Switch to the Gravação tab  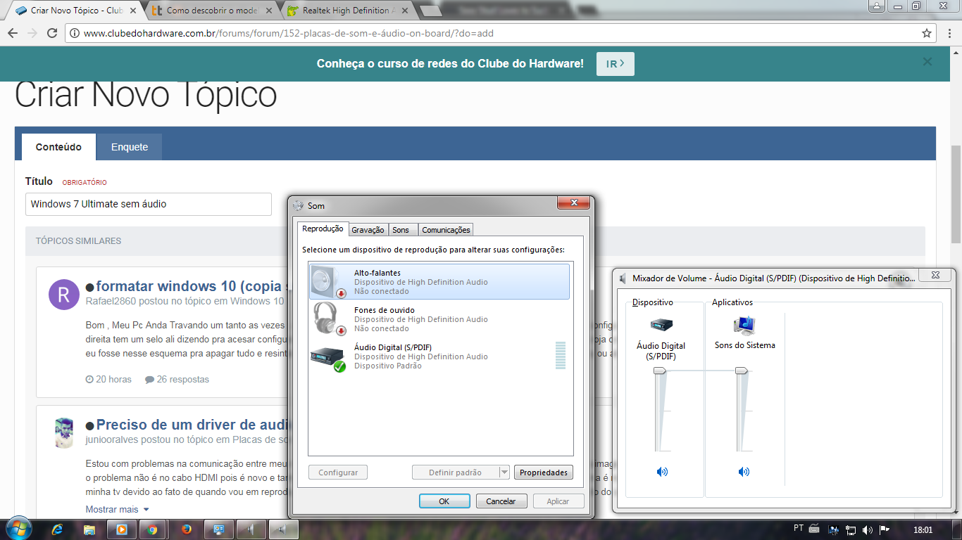click(368, 230)
